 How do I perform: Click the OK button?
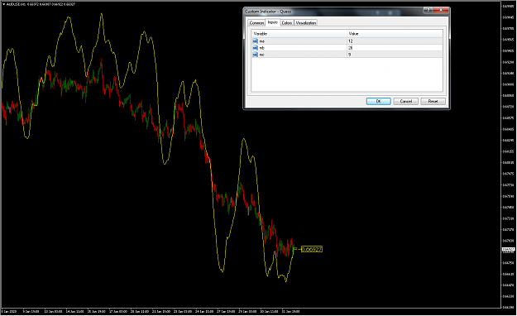379,101
